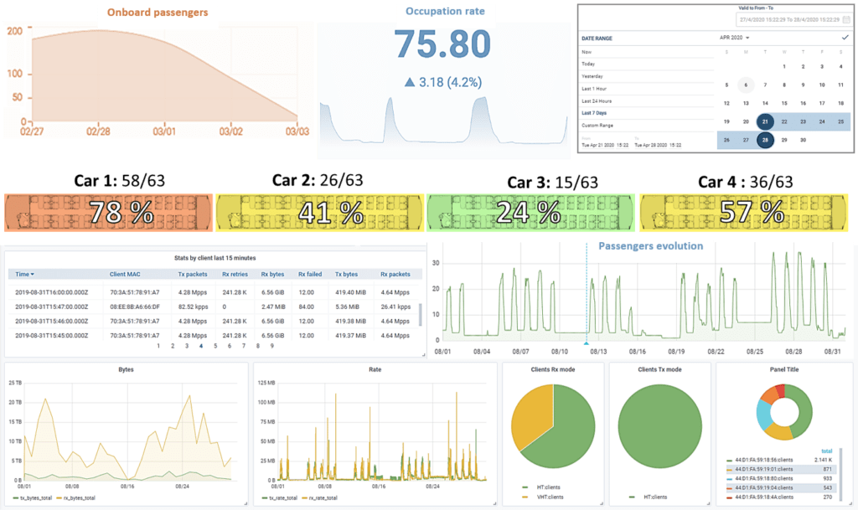The height and width of the screenshot is (510, 858).
Task: Choose Custom Range option
Action: (597, 125)
